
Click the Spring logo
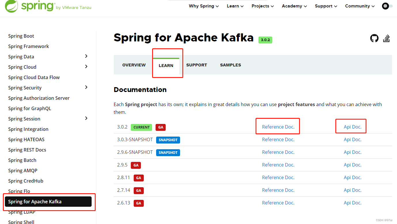(30, 6)
